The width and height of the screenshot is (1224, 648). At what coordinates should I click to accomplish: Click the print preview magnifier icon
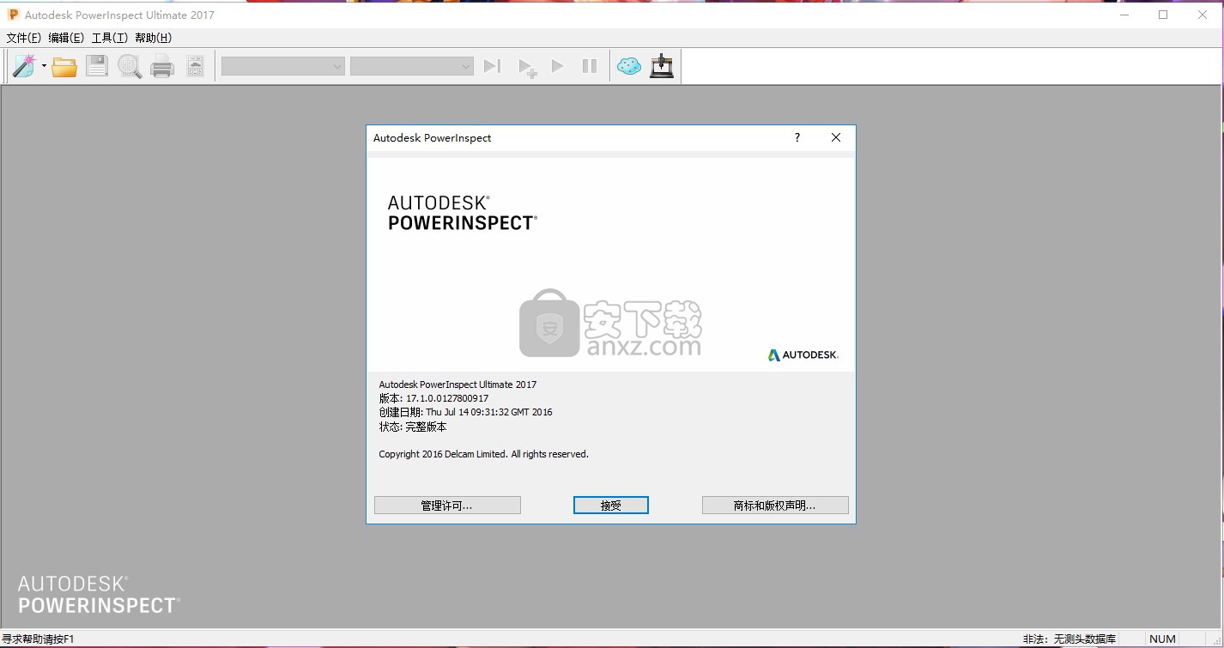[130, 66]
